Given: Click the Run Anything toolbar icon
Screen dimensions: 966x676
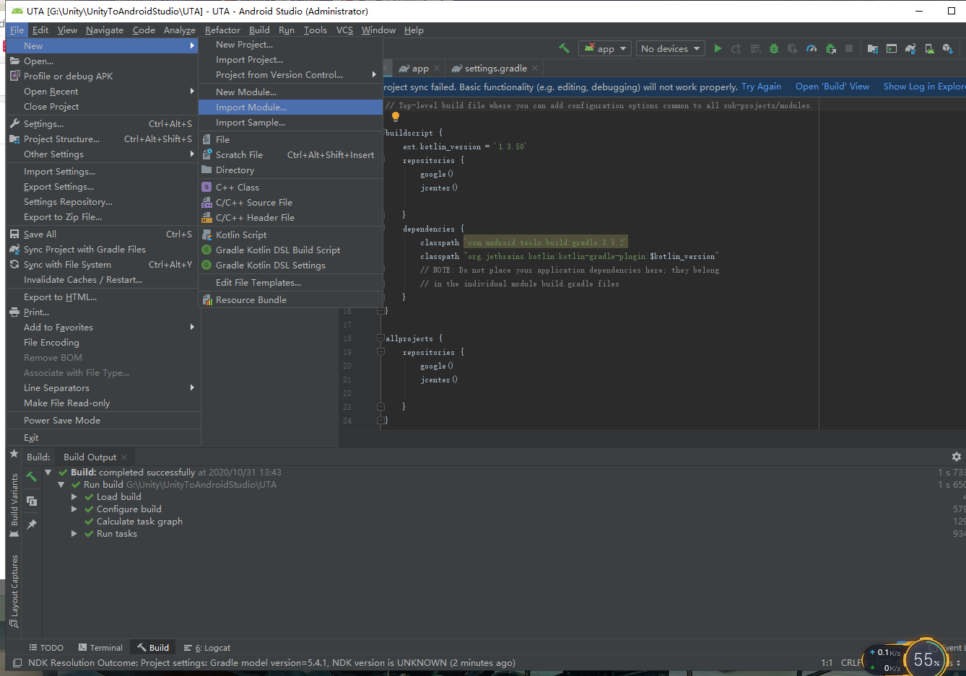Looking at the screenshot, I should point(892,48).
